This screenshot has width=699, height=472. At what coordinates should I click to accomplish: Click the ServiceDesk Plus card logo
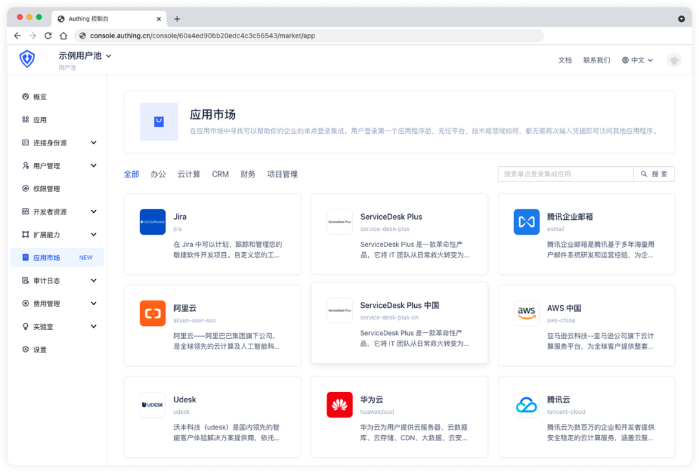pos(339,222)
